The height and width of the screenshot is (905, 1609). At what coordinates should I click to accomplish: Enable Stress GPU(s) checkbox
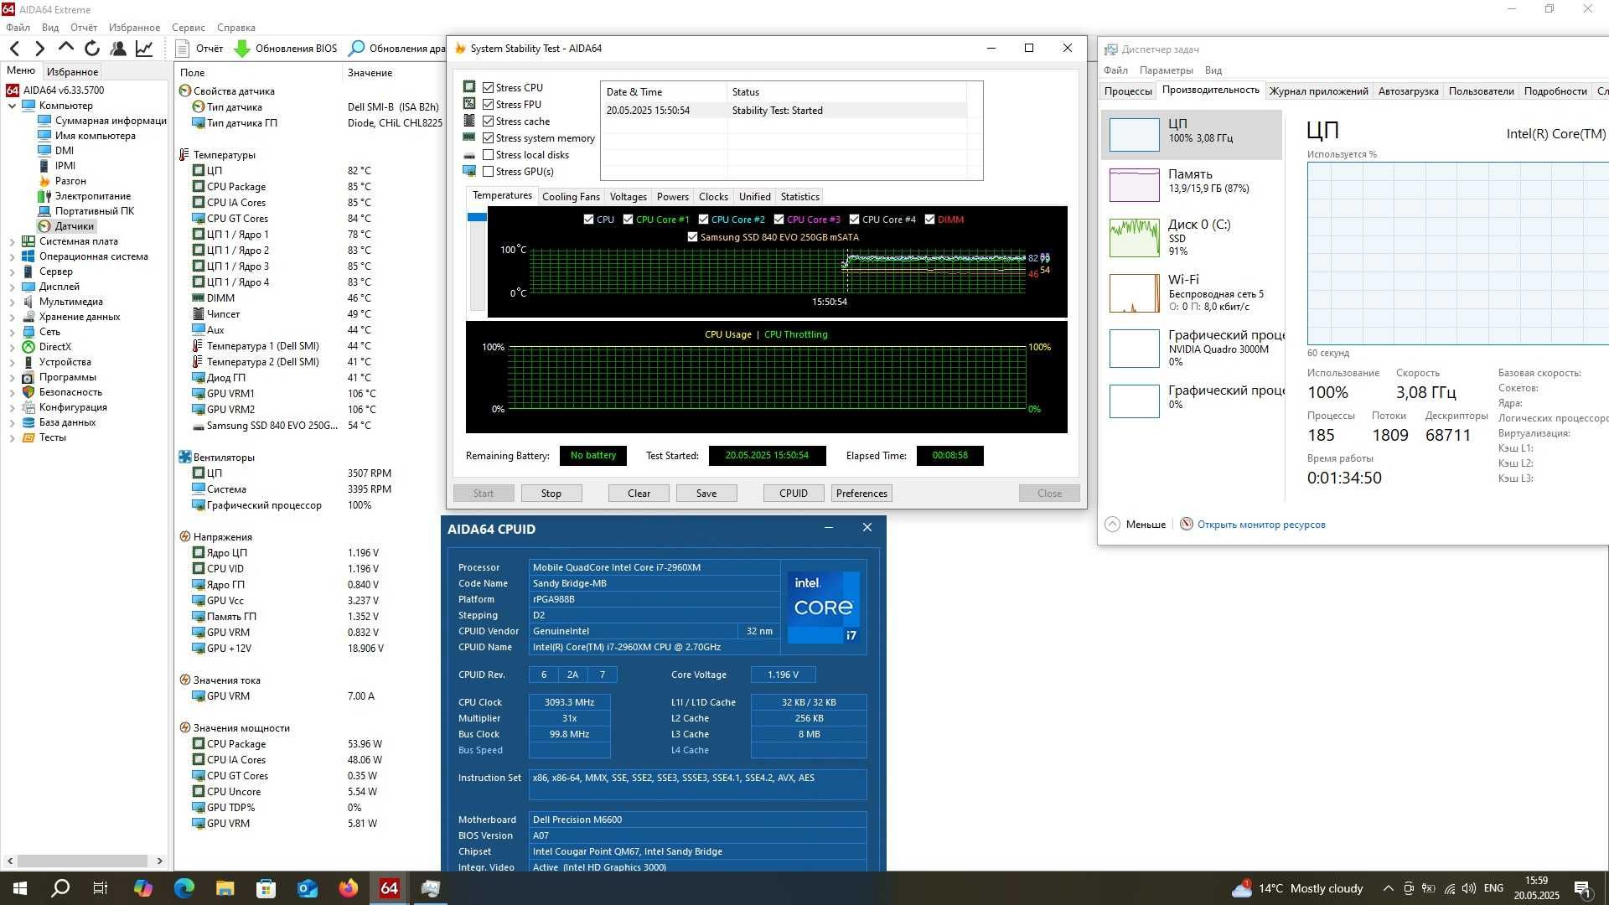pyautogui.click(x=488, y=171)
